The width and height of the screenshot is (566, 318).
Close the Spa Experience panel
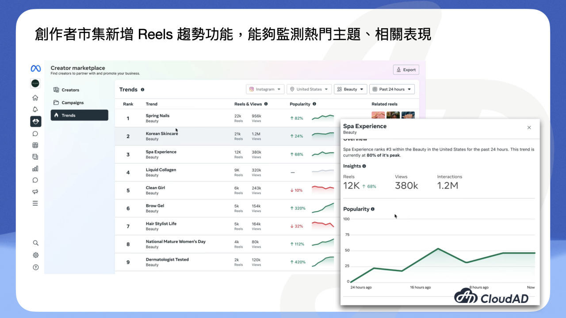(x=529, y=128)
